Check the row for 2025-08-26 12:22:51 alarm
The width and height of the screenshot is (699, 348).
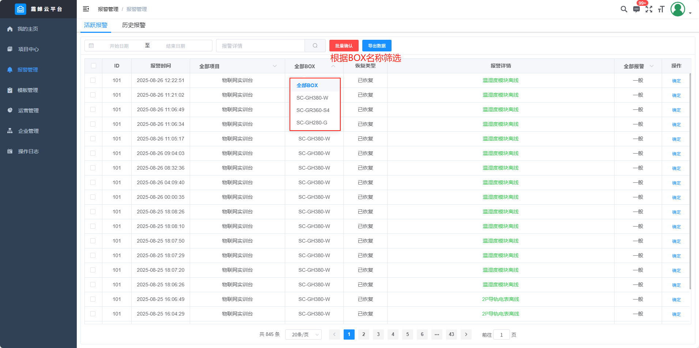(93, 80)
